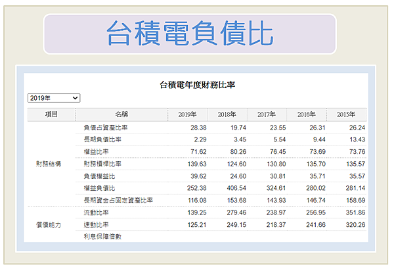Click the 39.62 debt-equity value

tap(198, 176)
